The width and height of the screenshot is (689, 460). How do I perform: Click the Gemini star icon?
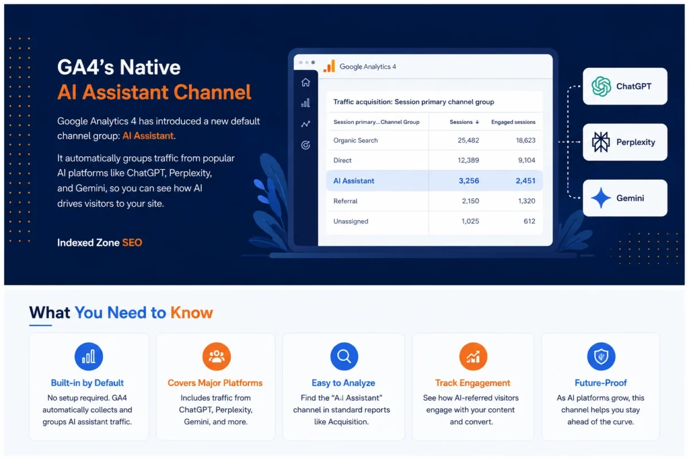pos(601,198)
